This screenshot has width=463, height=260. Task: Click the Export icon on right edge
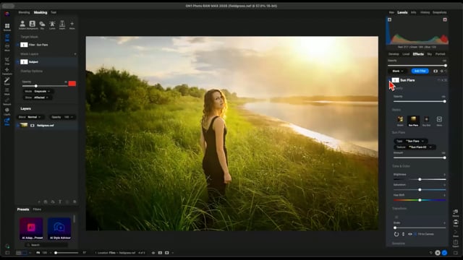[x=456, y=243]
